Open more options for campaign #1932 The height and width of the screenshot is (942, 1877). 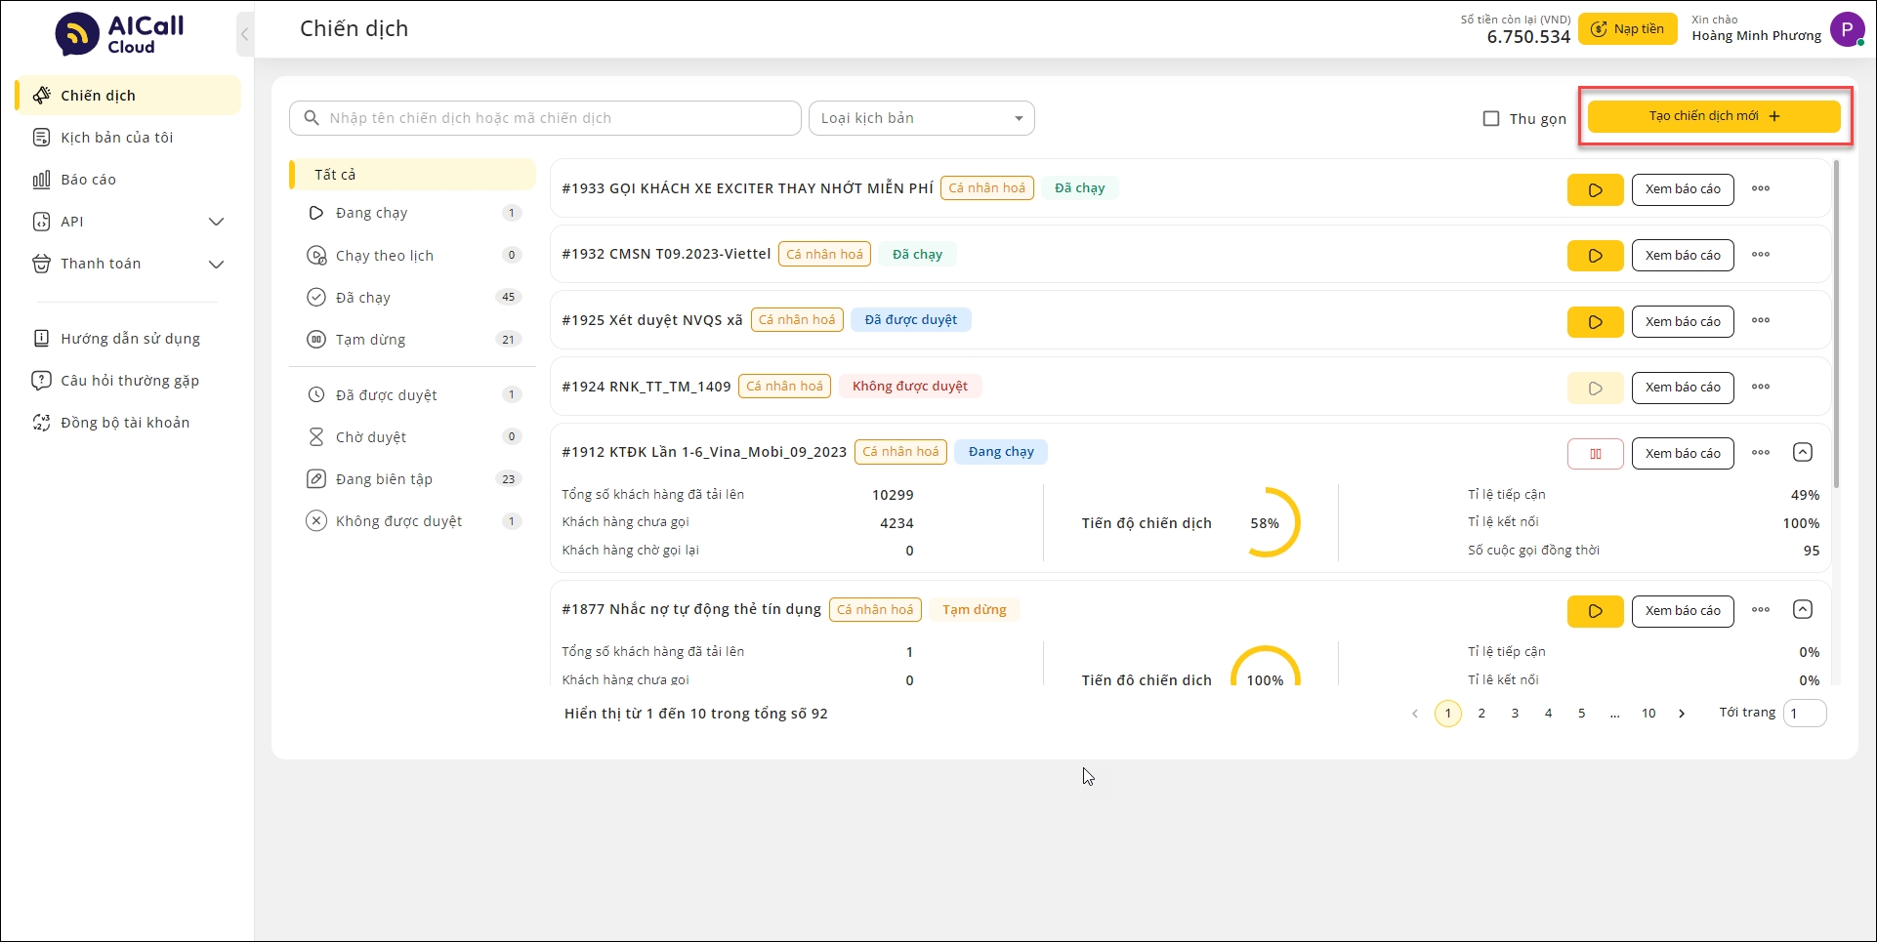(1760, 255)
